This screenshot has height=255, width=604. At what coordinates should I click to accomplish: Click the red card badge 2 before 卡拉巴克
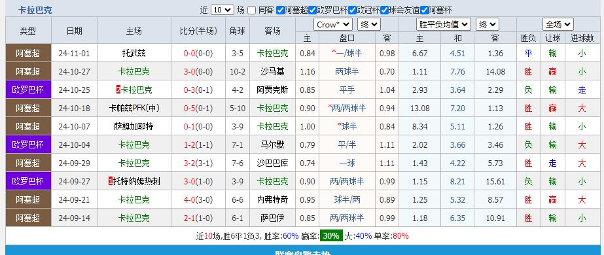pos(118,90)
